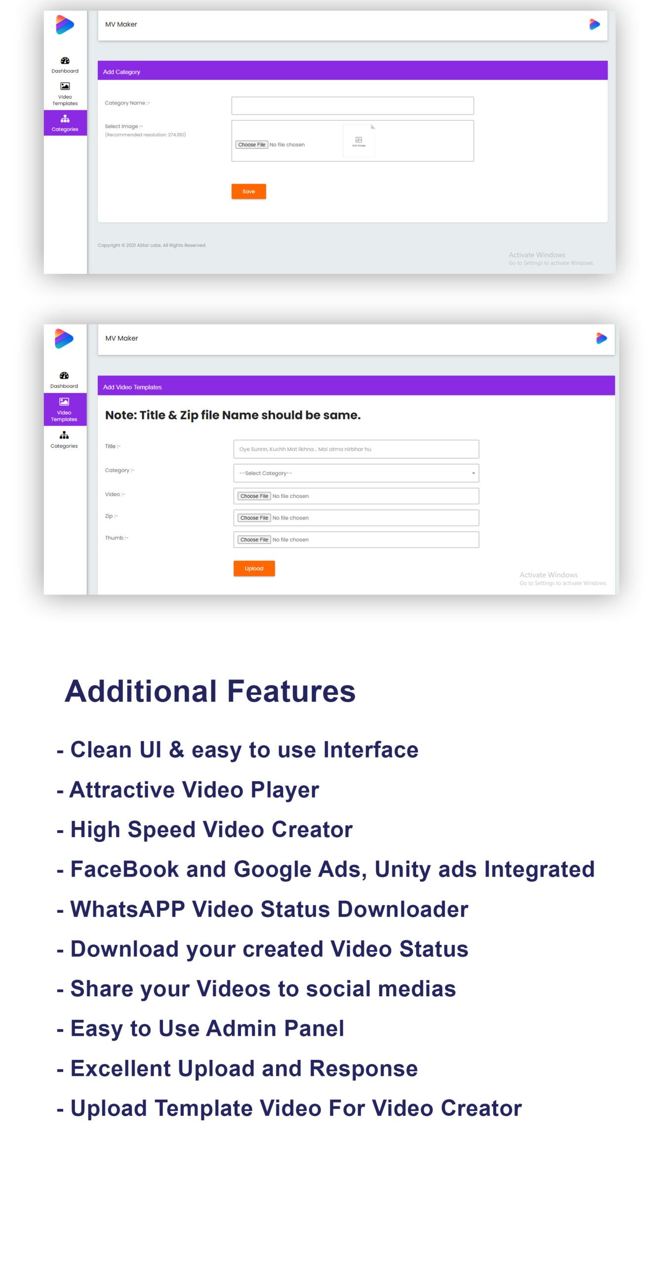Choose a file for the Video field
663x1265 pixels.
point(254,496)
